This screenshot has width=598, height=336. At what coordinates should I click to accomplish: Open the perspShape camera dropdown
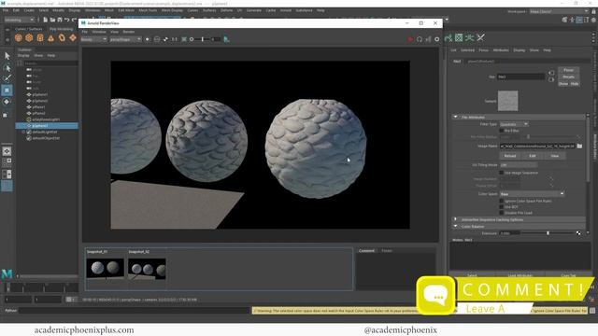pos(125,39)
